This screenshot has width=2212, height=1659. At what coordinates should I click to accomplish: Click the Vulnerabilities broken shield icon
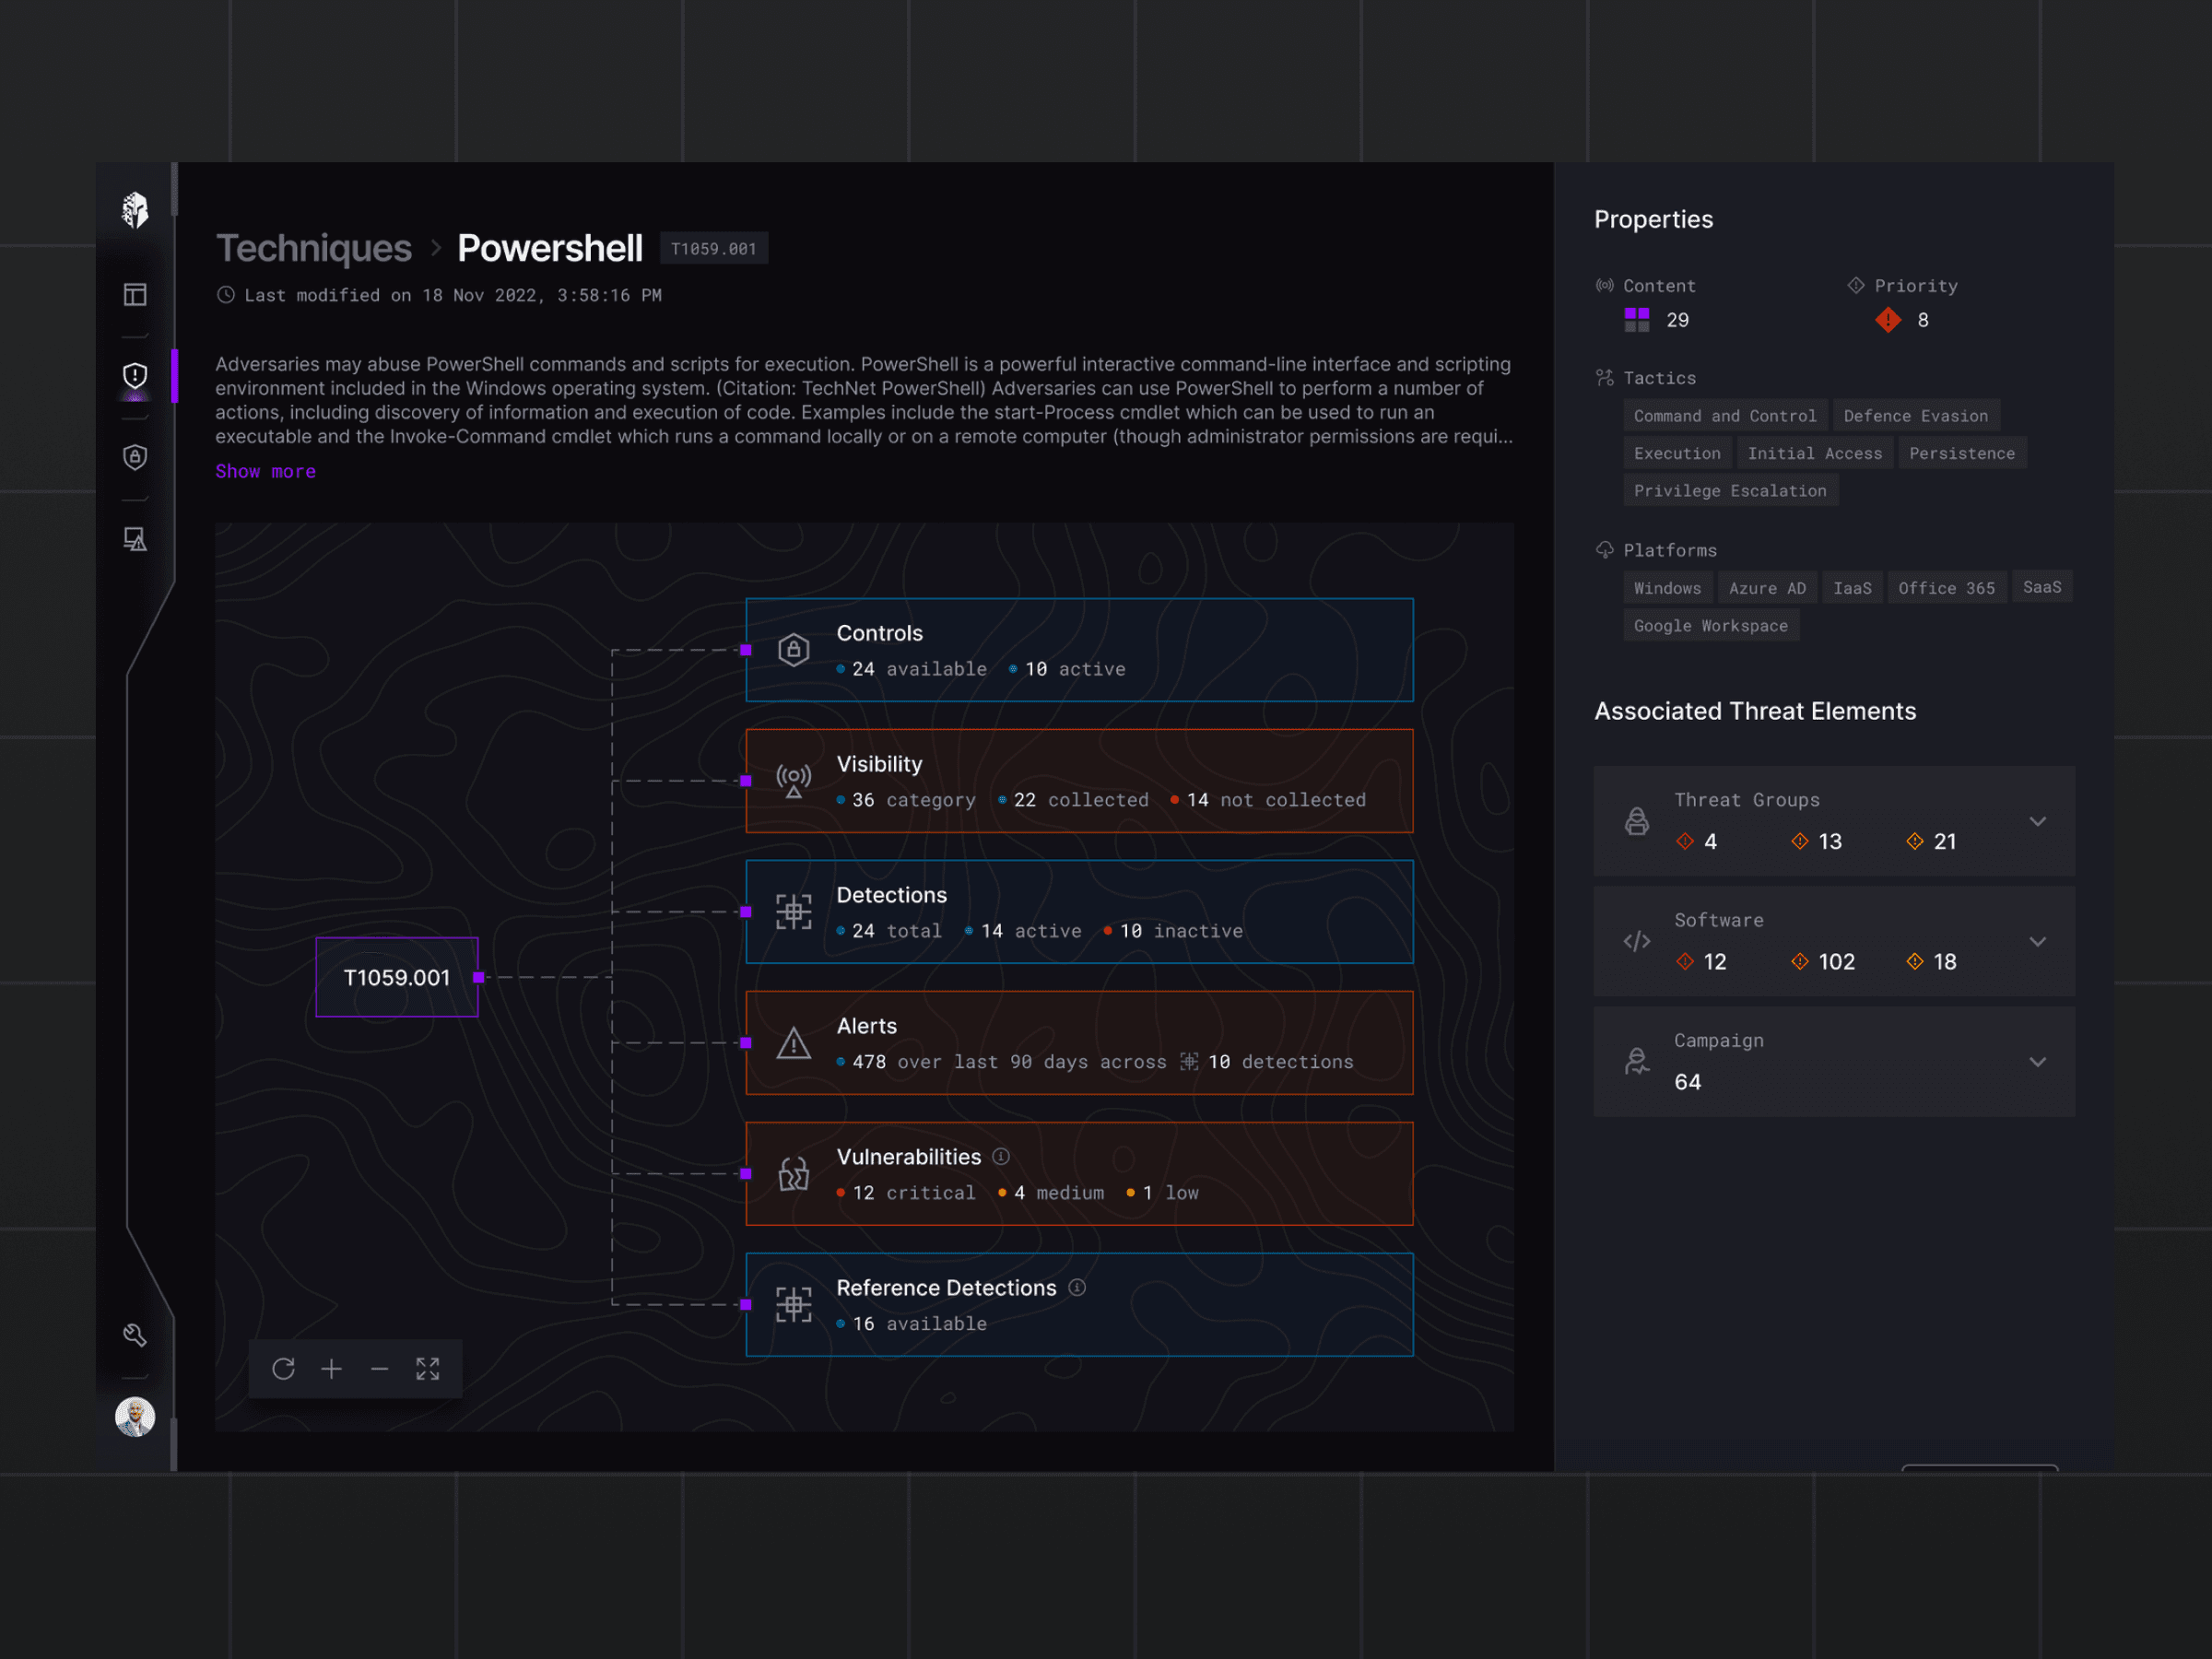pos(794,1174)
